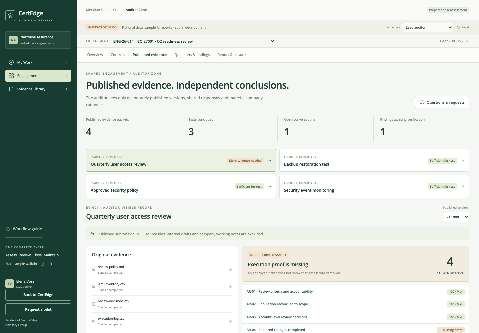479x333 pixels.
Task: Open the Workflow guide link
Action: (24, 229)
